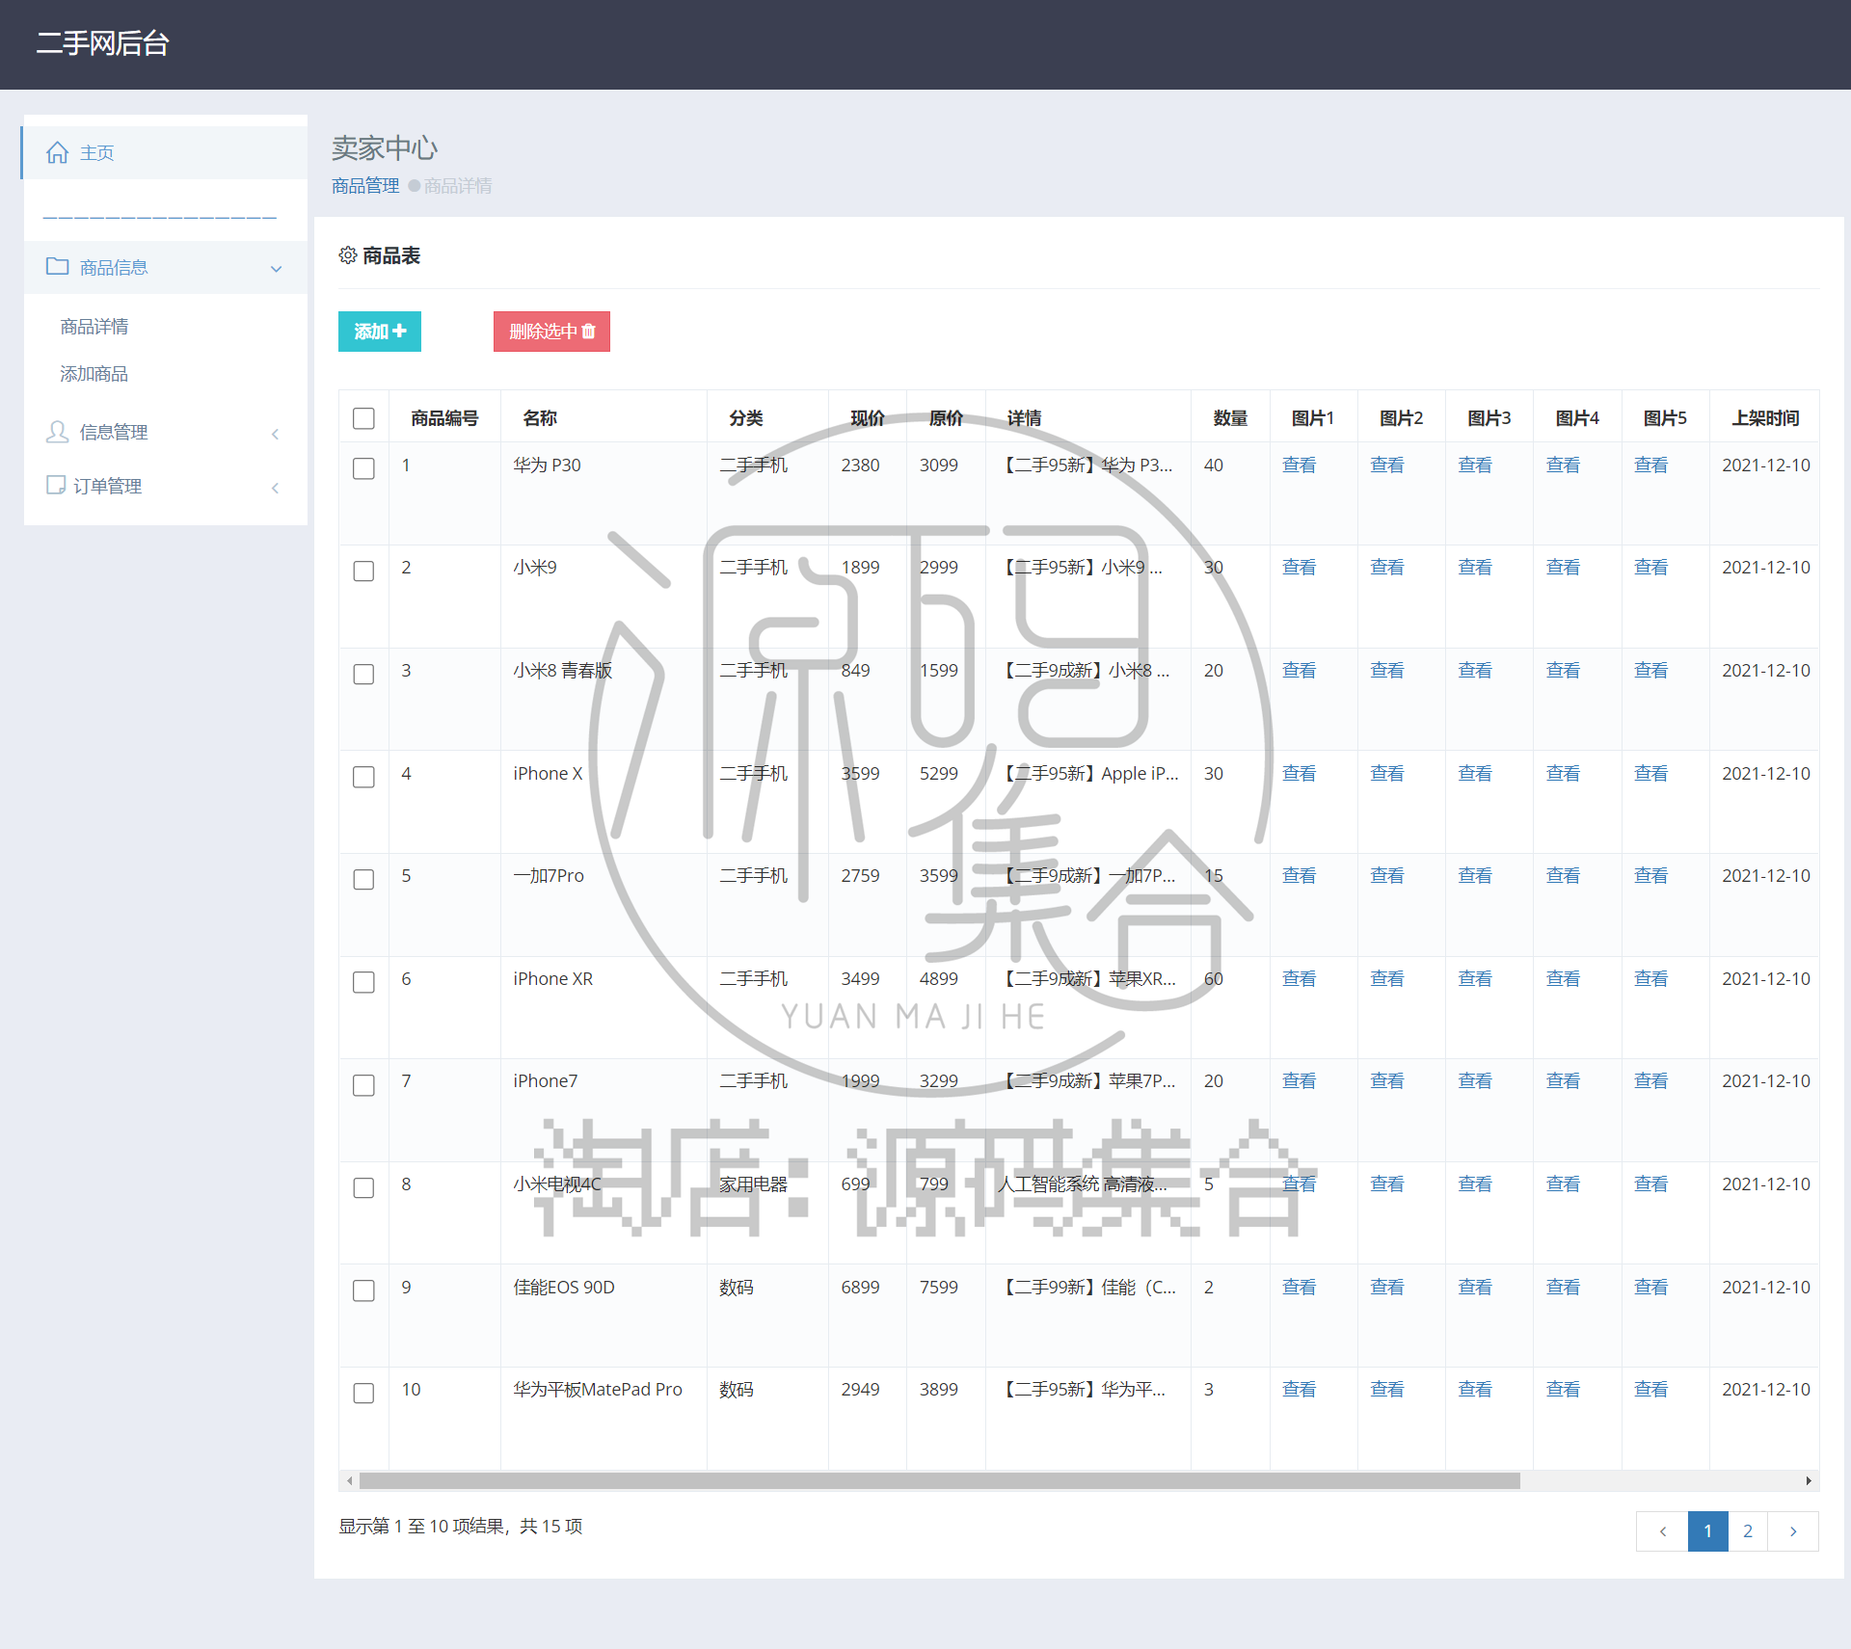Viewport: 1851px width, 1649px height.
Task: Click 二手网后台 site title
Action: click(102, 43)
